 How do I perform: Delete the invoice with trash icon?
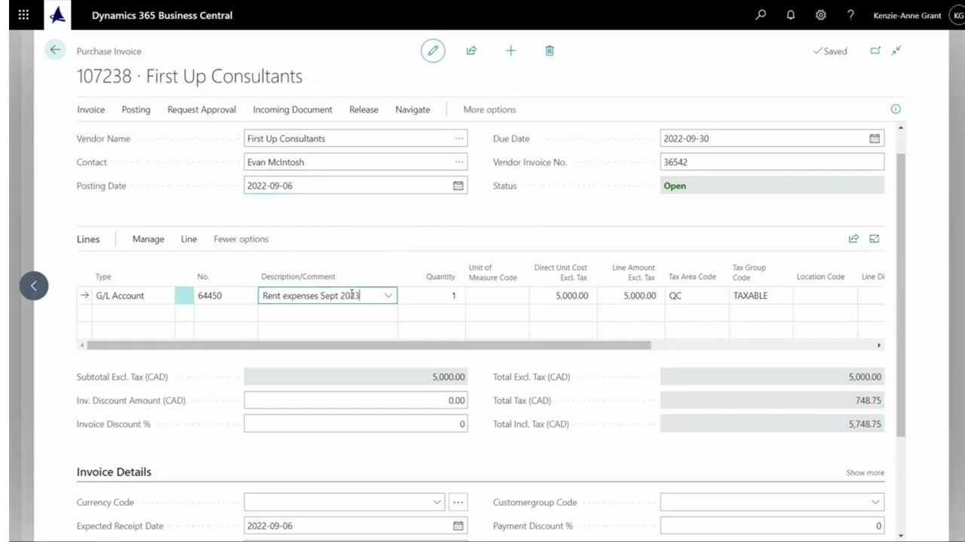click(x=550, y=50)
